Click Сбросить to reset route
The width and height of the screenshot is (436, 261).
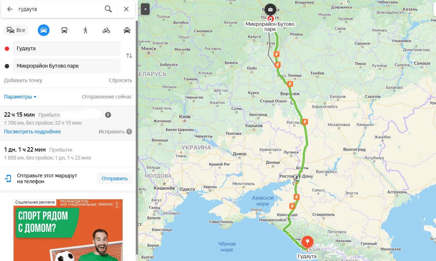tap(120, 80)
